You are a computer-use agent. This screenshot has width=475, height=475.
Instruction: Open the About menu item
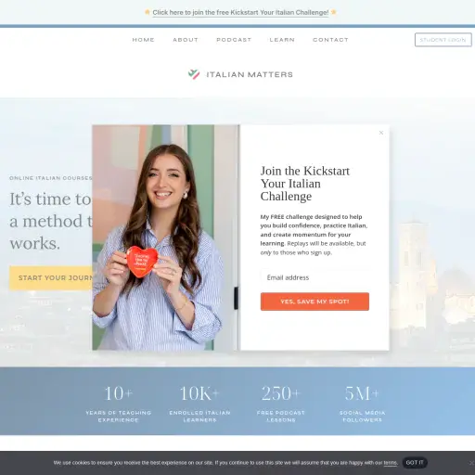(186, 40)
